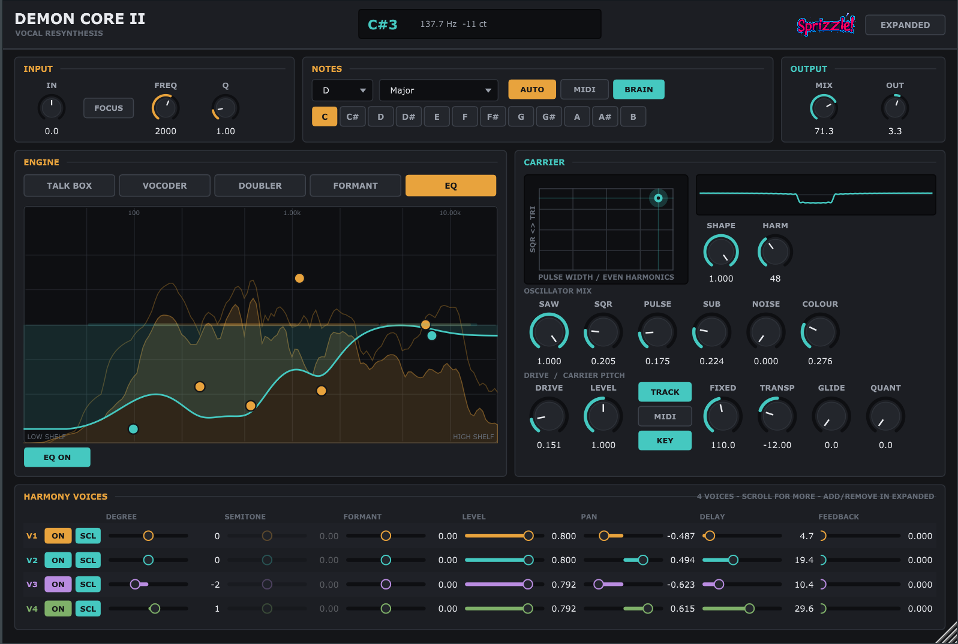The width and height of the screenshot is (958, 644).
Task: Click the carrier HARM knob
Action: [x=775, y=252]
